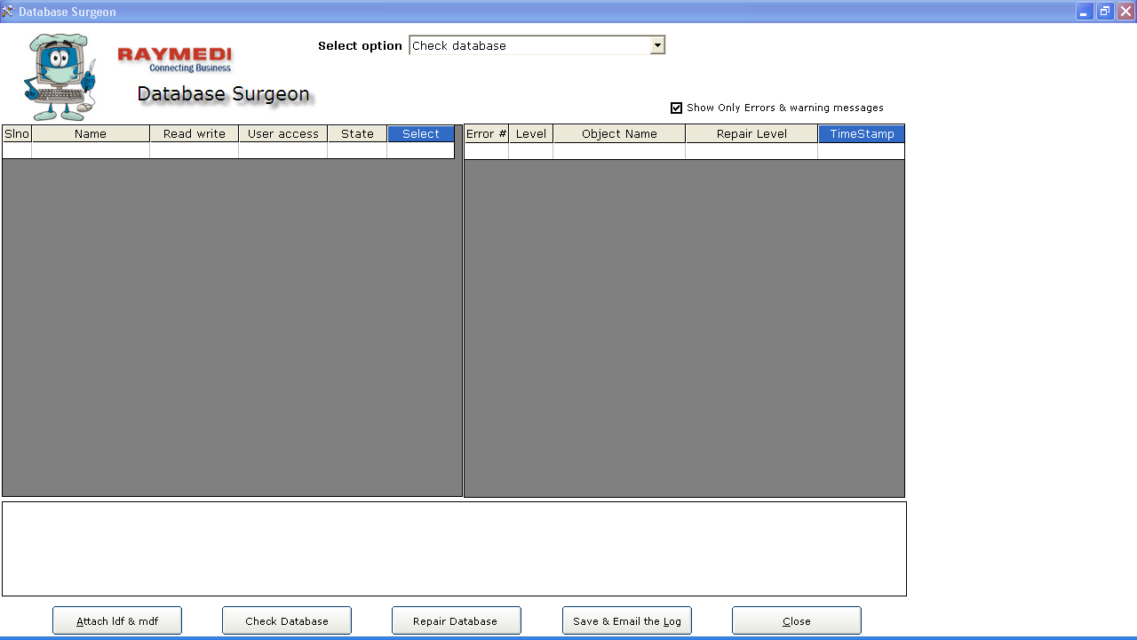Click the Name column header
This screenshot has height=640, width=1137.
pyautogui.click(x=91, y=134)
